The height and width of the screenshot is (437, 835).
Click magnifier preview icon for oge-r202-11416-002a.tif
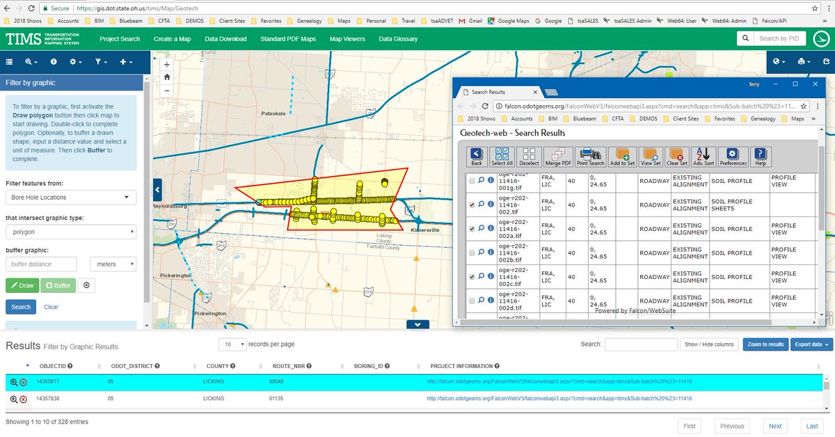point(482,229)
